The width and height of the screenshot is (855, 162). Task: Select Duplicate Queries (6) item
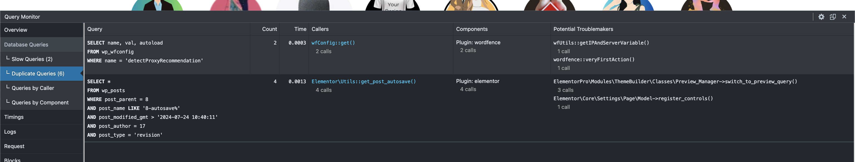point(38,74)
